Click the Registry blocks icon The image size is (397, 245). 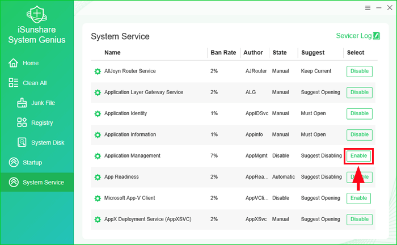click(x=22, y=122)
